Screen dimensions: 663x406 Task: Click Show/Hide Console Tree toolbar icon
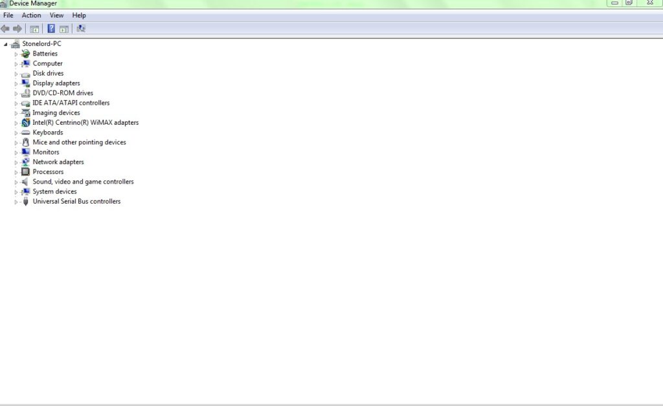34,28
